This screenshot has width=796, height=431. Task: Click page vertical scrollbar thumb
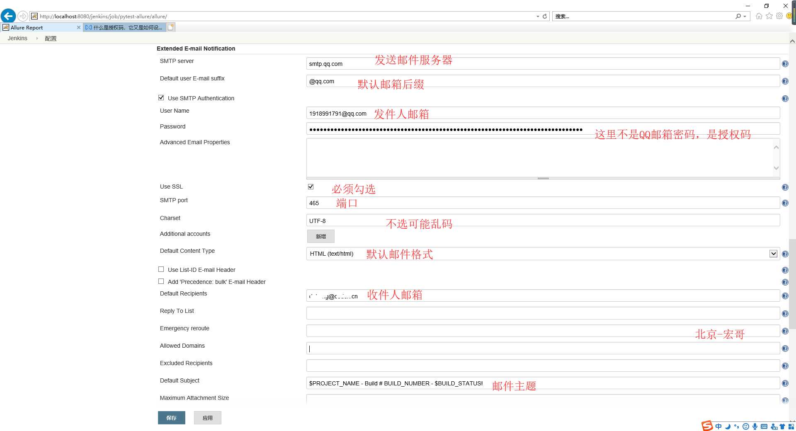click(792, 284)
